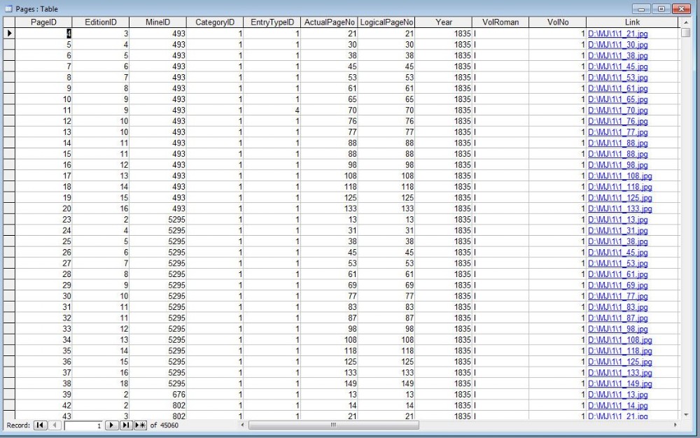Click the record number input box

point(83,425)
